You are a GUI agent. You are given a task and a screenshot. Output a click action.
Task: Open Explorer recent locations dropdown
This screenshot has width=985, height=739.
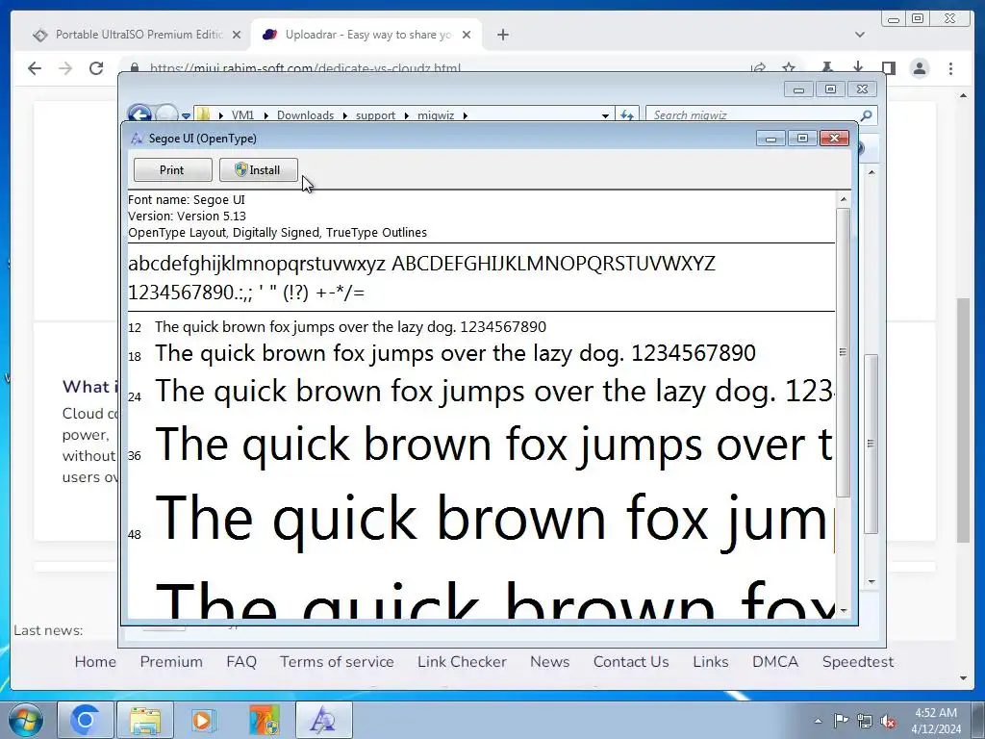tap(186, 115)
